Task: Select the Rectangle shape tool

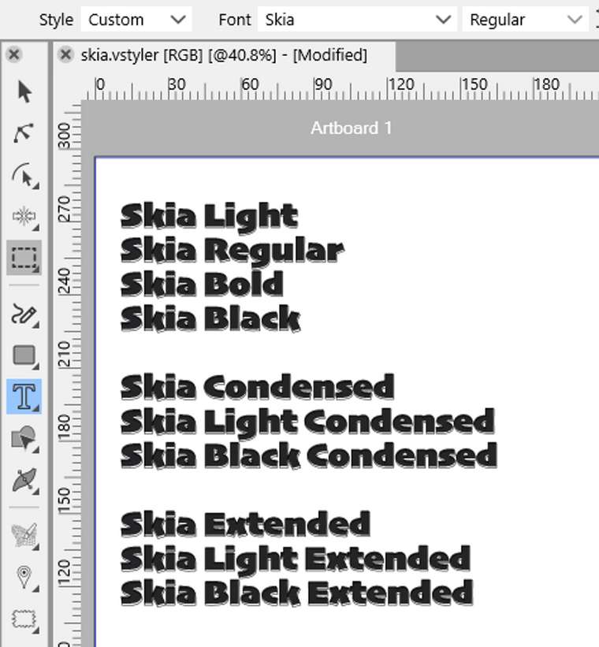Action: pos(24,355)
